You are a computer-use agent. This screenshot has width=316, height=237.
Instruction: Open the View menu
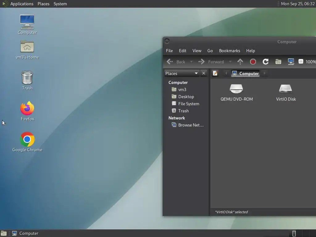[x=197, y=51]
